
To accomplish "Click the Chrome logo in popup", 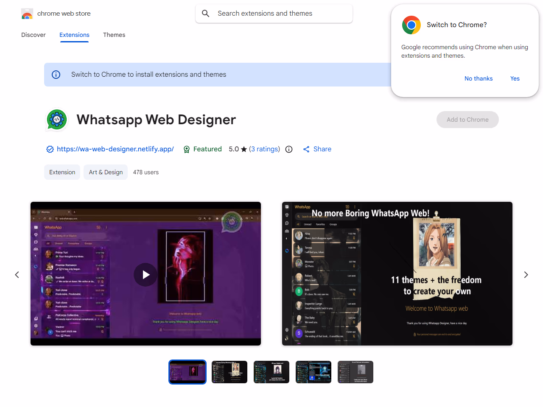I will 411,25.
